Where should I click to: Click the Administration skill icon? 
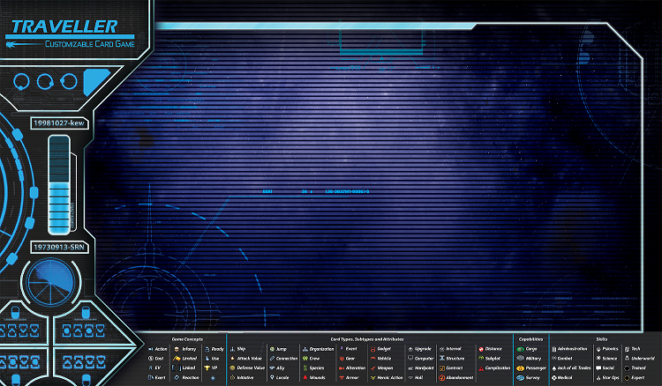point(554,349)
